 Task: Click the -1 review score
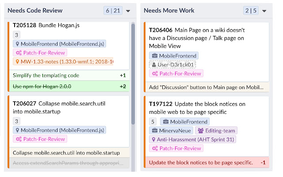coord(263,162)
